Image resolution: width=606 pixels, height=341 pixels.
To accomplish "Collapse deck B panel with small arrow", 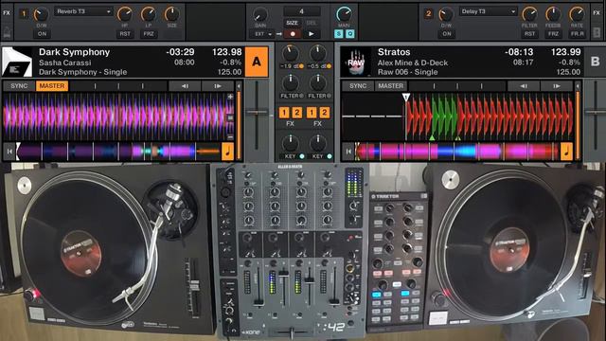I will coord(578,86).
